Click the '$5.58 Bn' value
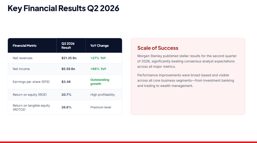 click(68, 69)
